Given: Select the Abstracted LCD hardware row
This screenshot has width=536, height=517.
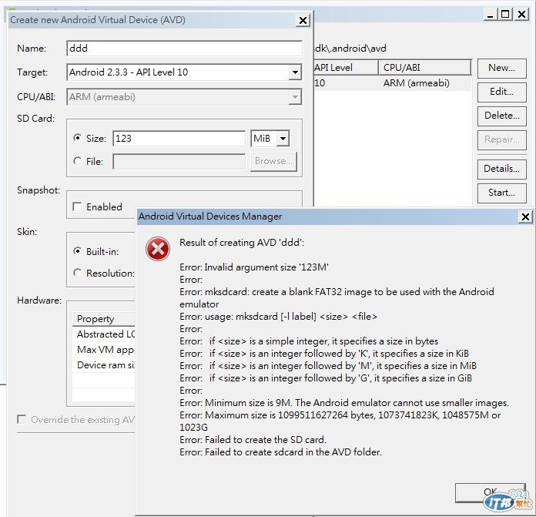Looking at the screenshot, I should [104, 334].
